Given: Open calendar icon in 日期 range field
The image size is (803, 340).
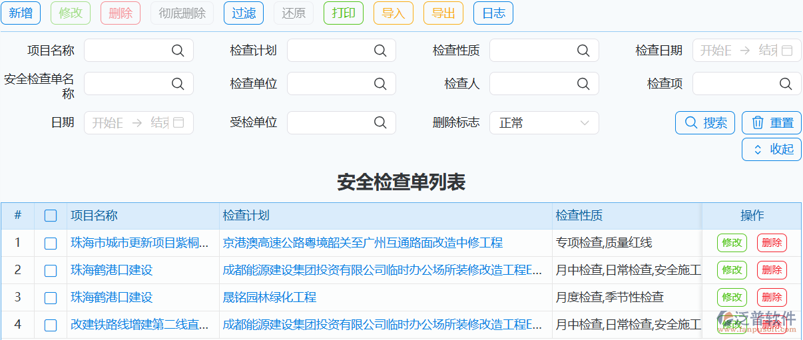Looking at the screenshot, I should click(x=178, y=122).
